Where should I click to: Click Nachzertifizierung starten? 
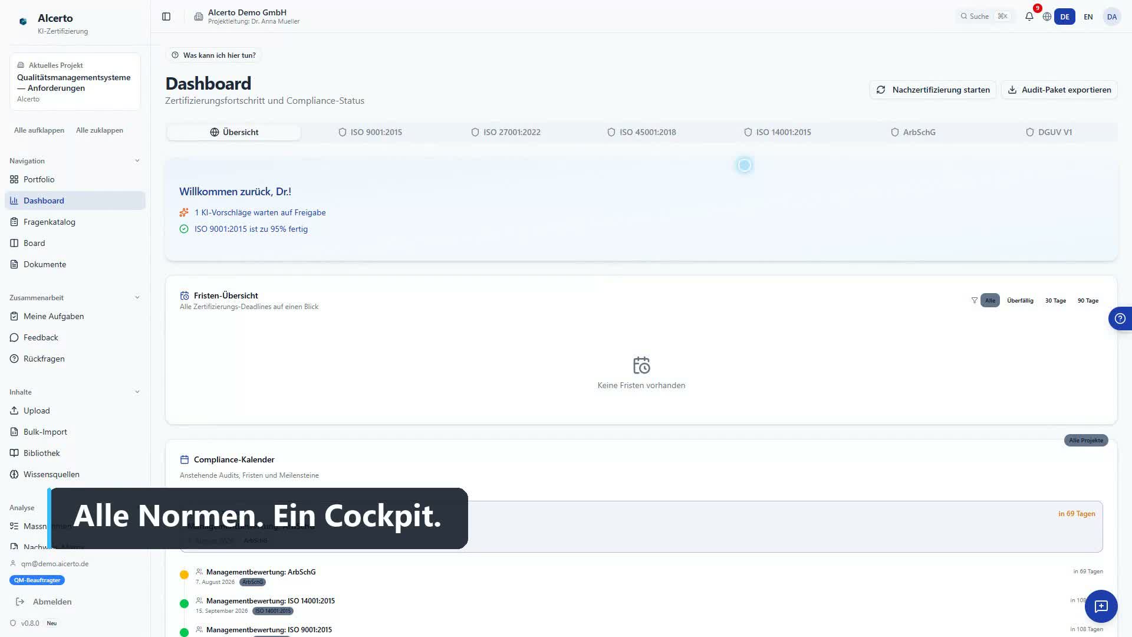pos(933,90)
